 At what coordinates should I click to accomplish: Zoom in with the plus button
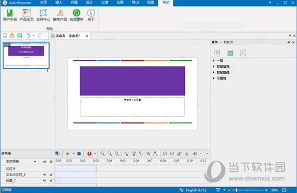[x=266, y=190]
